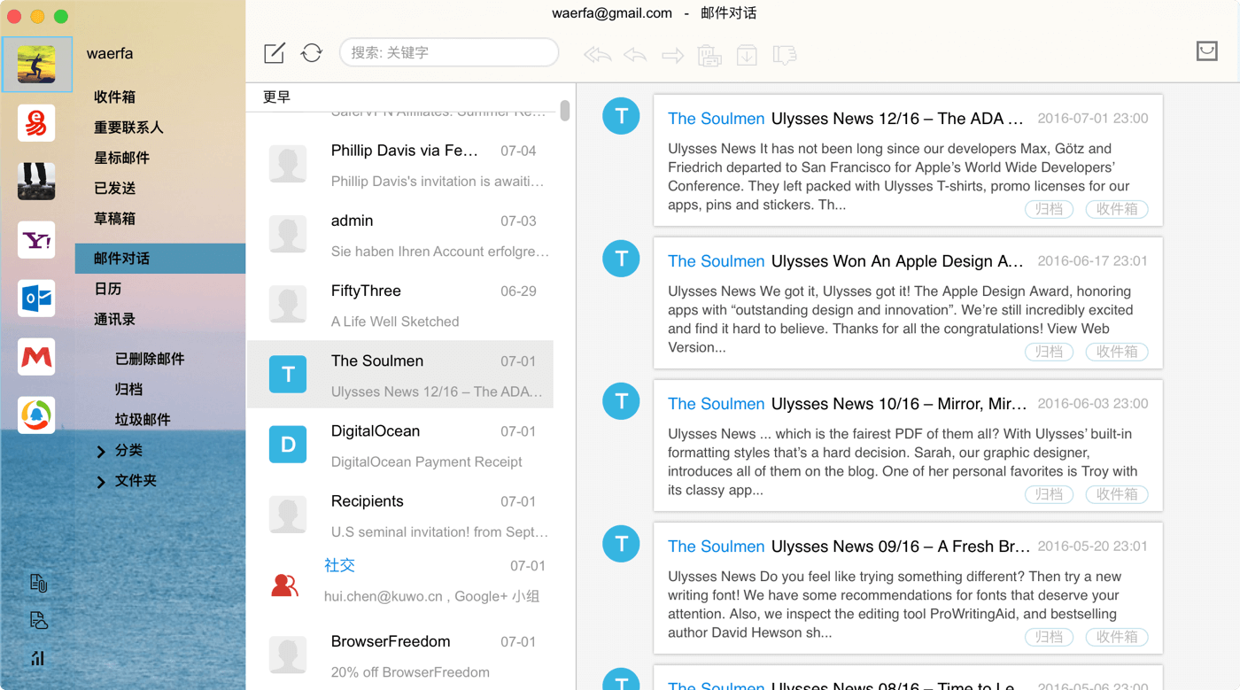Select 邮件对话 in the sidebar
The width and height of the screenshot is (1240, 690).
[160, 259]
